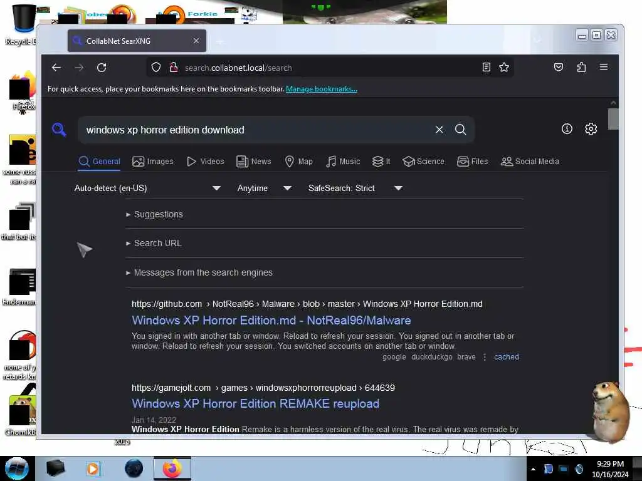This screenshot has width=642, height=481.
Task: Switch to Social Media category
Action: [x=530, y=162]
